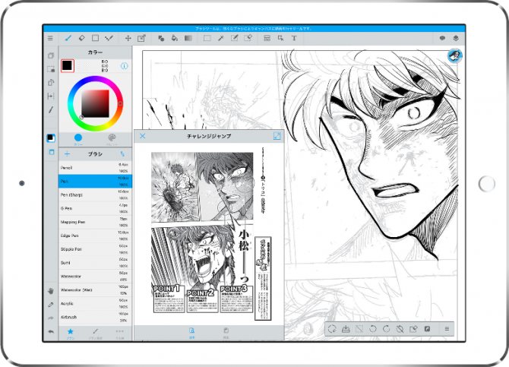This screenshot has width=509, height=367.
Task: Select the Watercolor brush
Action: coord(95,277)
